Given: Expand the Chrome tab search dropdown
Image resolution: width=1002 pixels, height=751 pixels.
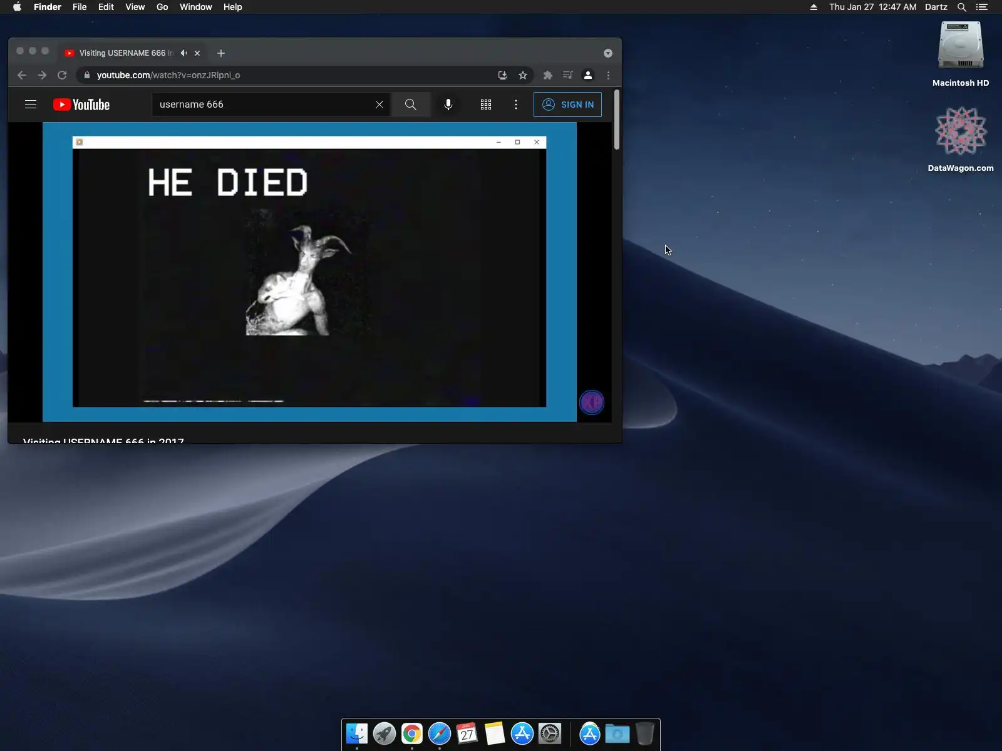Looking at the screenshot, I should pos(607,53).
